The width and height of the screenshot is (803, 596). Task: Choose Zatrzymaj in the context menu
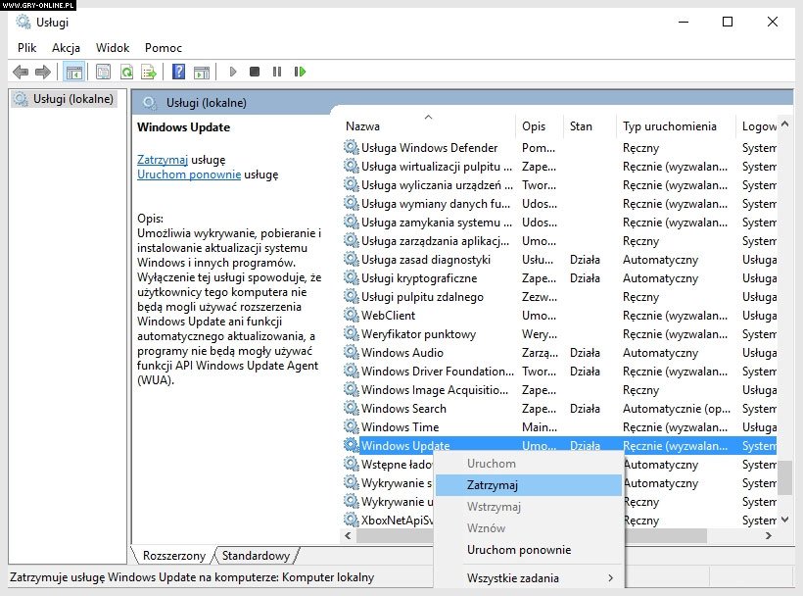(529, 485)
